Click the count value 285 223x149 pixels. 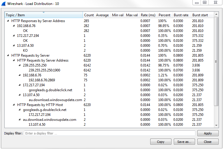pos(86,21)
